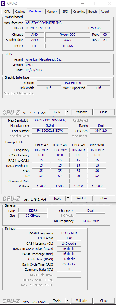Expand Tools dropdown arrow in SPD timings window
This screenshot has width=117, height=305.
click(68, 198)
